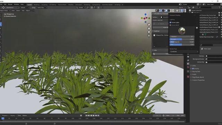Image resolution: width=222 pixels, height=125 pixels.
Task: Open the Global transform orientation dropdown
Action: coord(81,8)
